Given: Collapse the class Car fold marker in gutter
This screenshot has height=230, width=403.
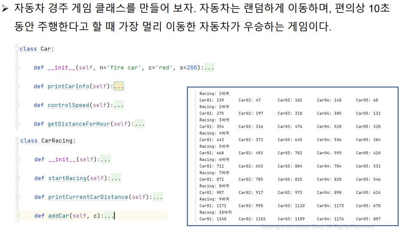Looking at the screenshot, I should [x=18, y=49].
